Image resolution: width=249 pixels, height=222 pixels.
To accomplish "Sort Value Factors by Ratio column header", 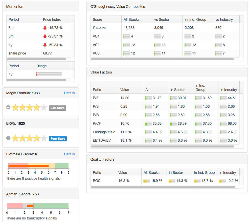I will click(x=97, y=90).
